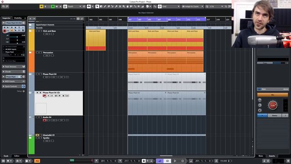Viewport: 291px width, 164px height.
Task: Switch to the Inspector tab
Action: pos(6,18)
